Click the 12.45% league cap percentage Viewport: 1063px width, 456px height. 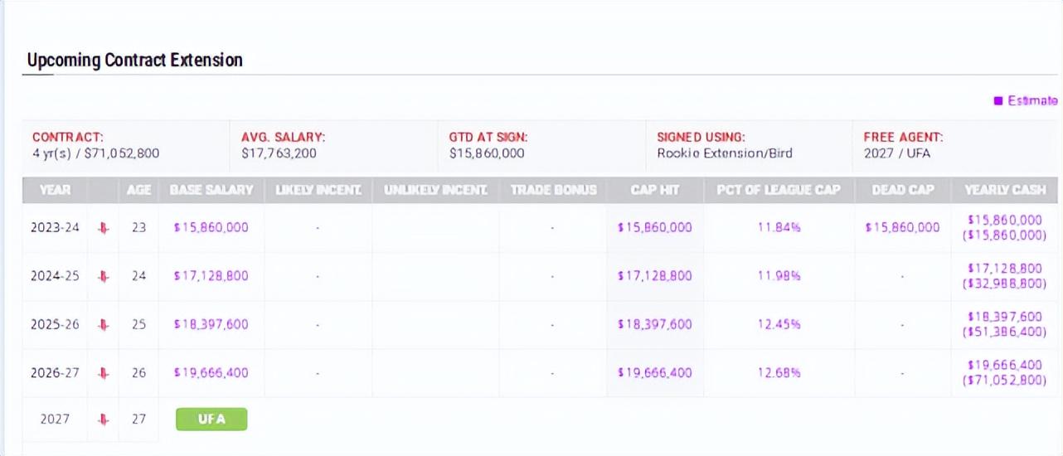(x=779, y=324)
